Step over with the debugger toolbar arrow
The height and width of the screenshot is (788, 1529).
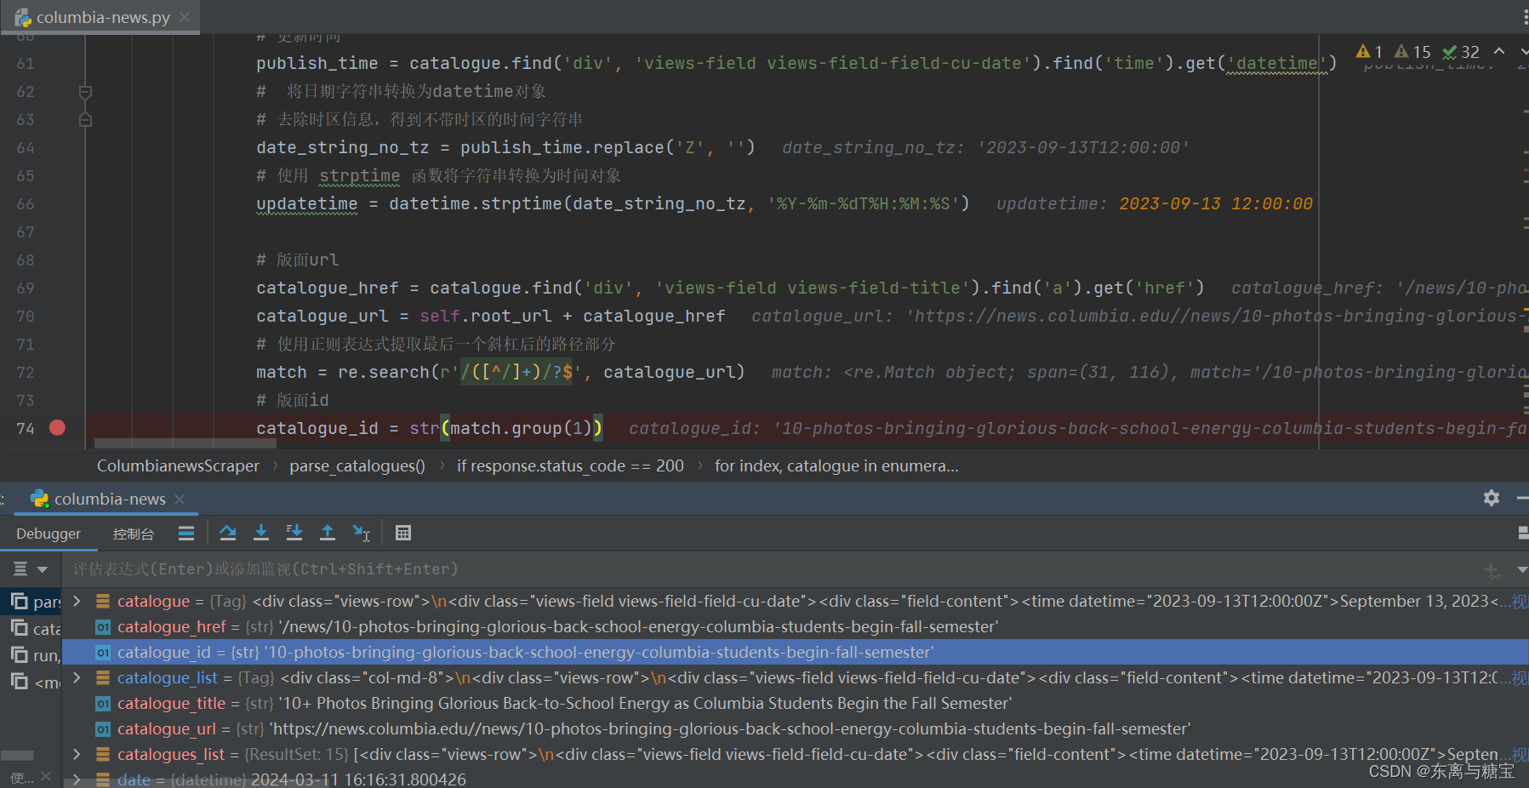coord(227,533)
